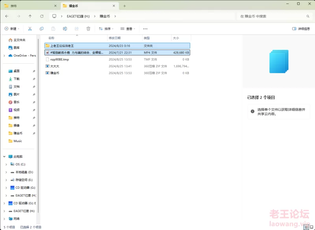This screenshot has height=230, width=315.
Task: Switch to the 推特 tab
Action: pos(24,6)
